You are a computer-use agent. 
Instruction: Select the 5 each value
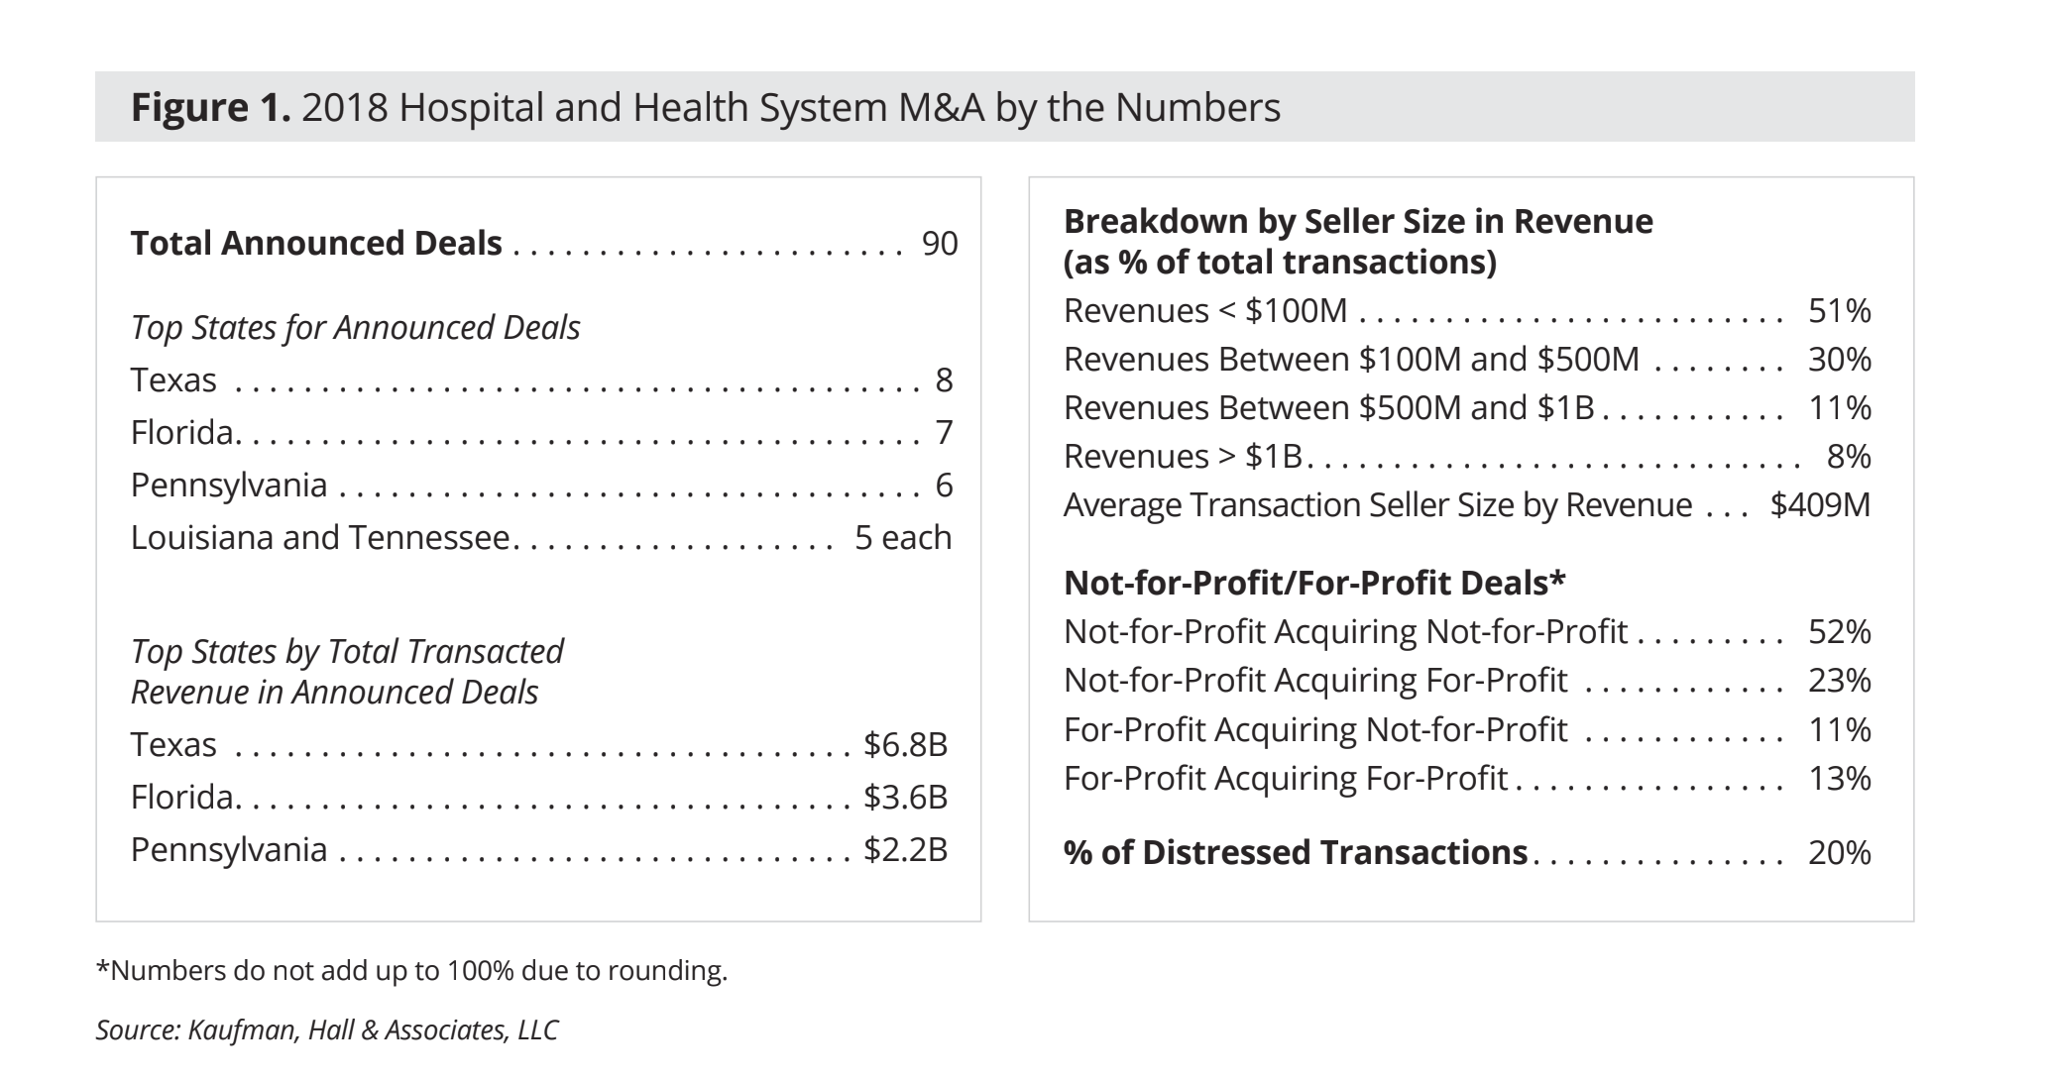[x=902, y=538]
